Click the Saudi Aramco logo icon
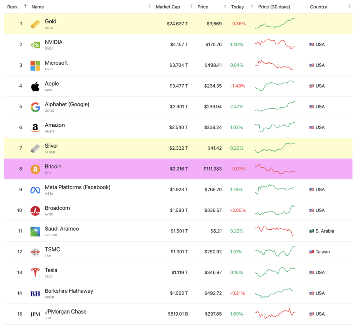Image resolution: width=355 pixels, height=325 pixels. pos(35,231)
